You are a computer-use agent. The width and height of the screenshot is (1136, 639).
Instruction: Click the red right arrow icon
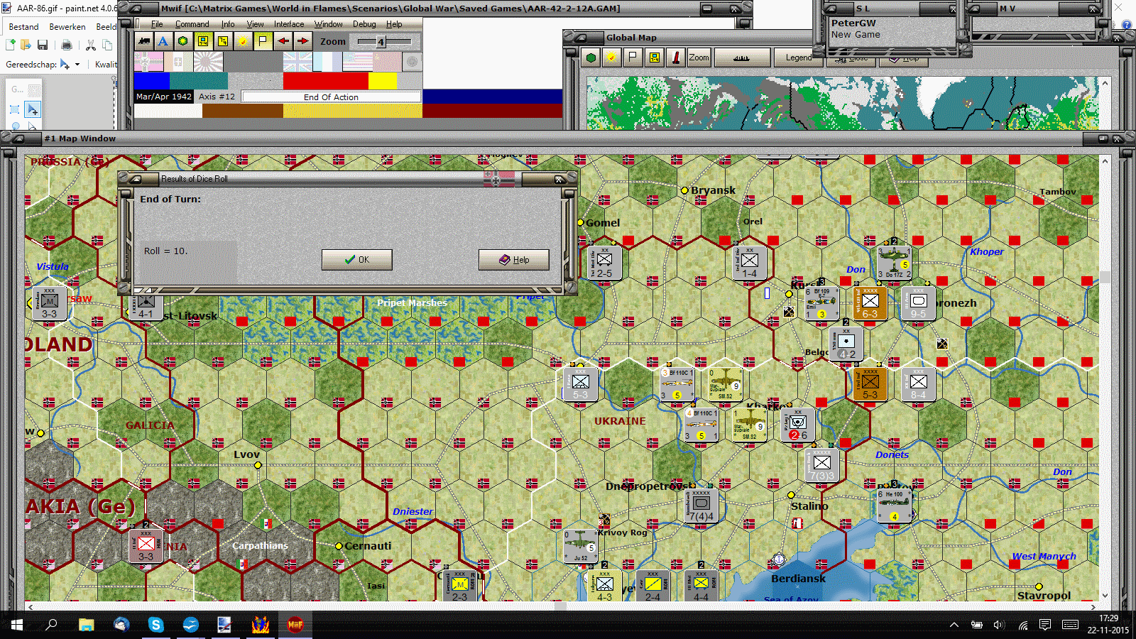click(302, 41)
